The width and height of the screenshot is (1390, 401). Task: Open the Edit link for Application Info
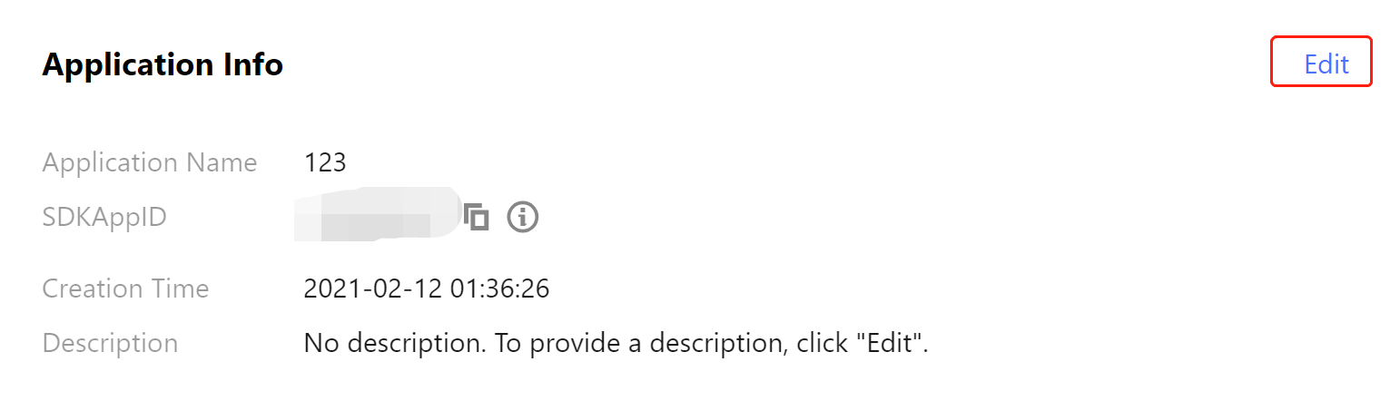click(x=1326, y=64)
